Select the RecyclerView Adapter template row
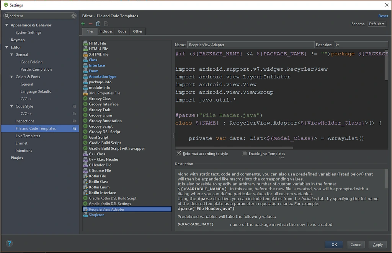 (127, 209)
